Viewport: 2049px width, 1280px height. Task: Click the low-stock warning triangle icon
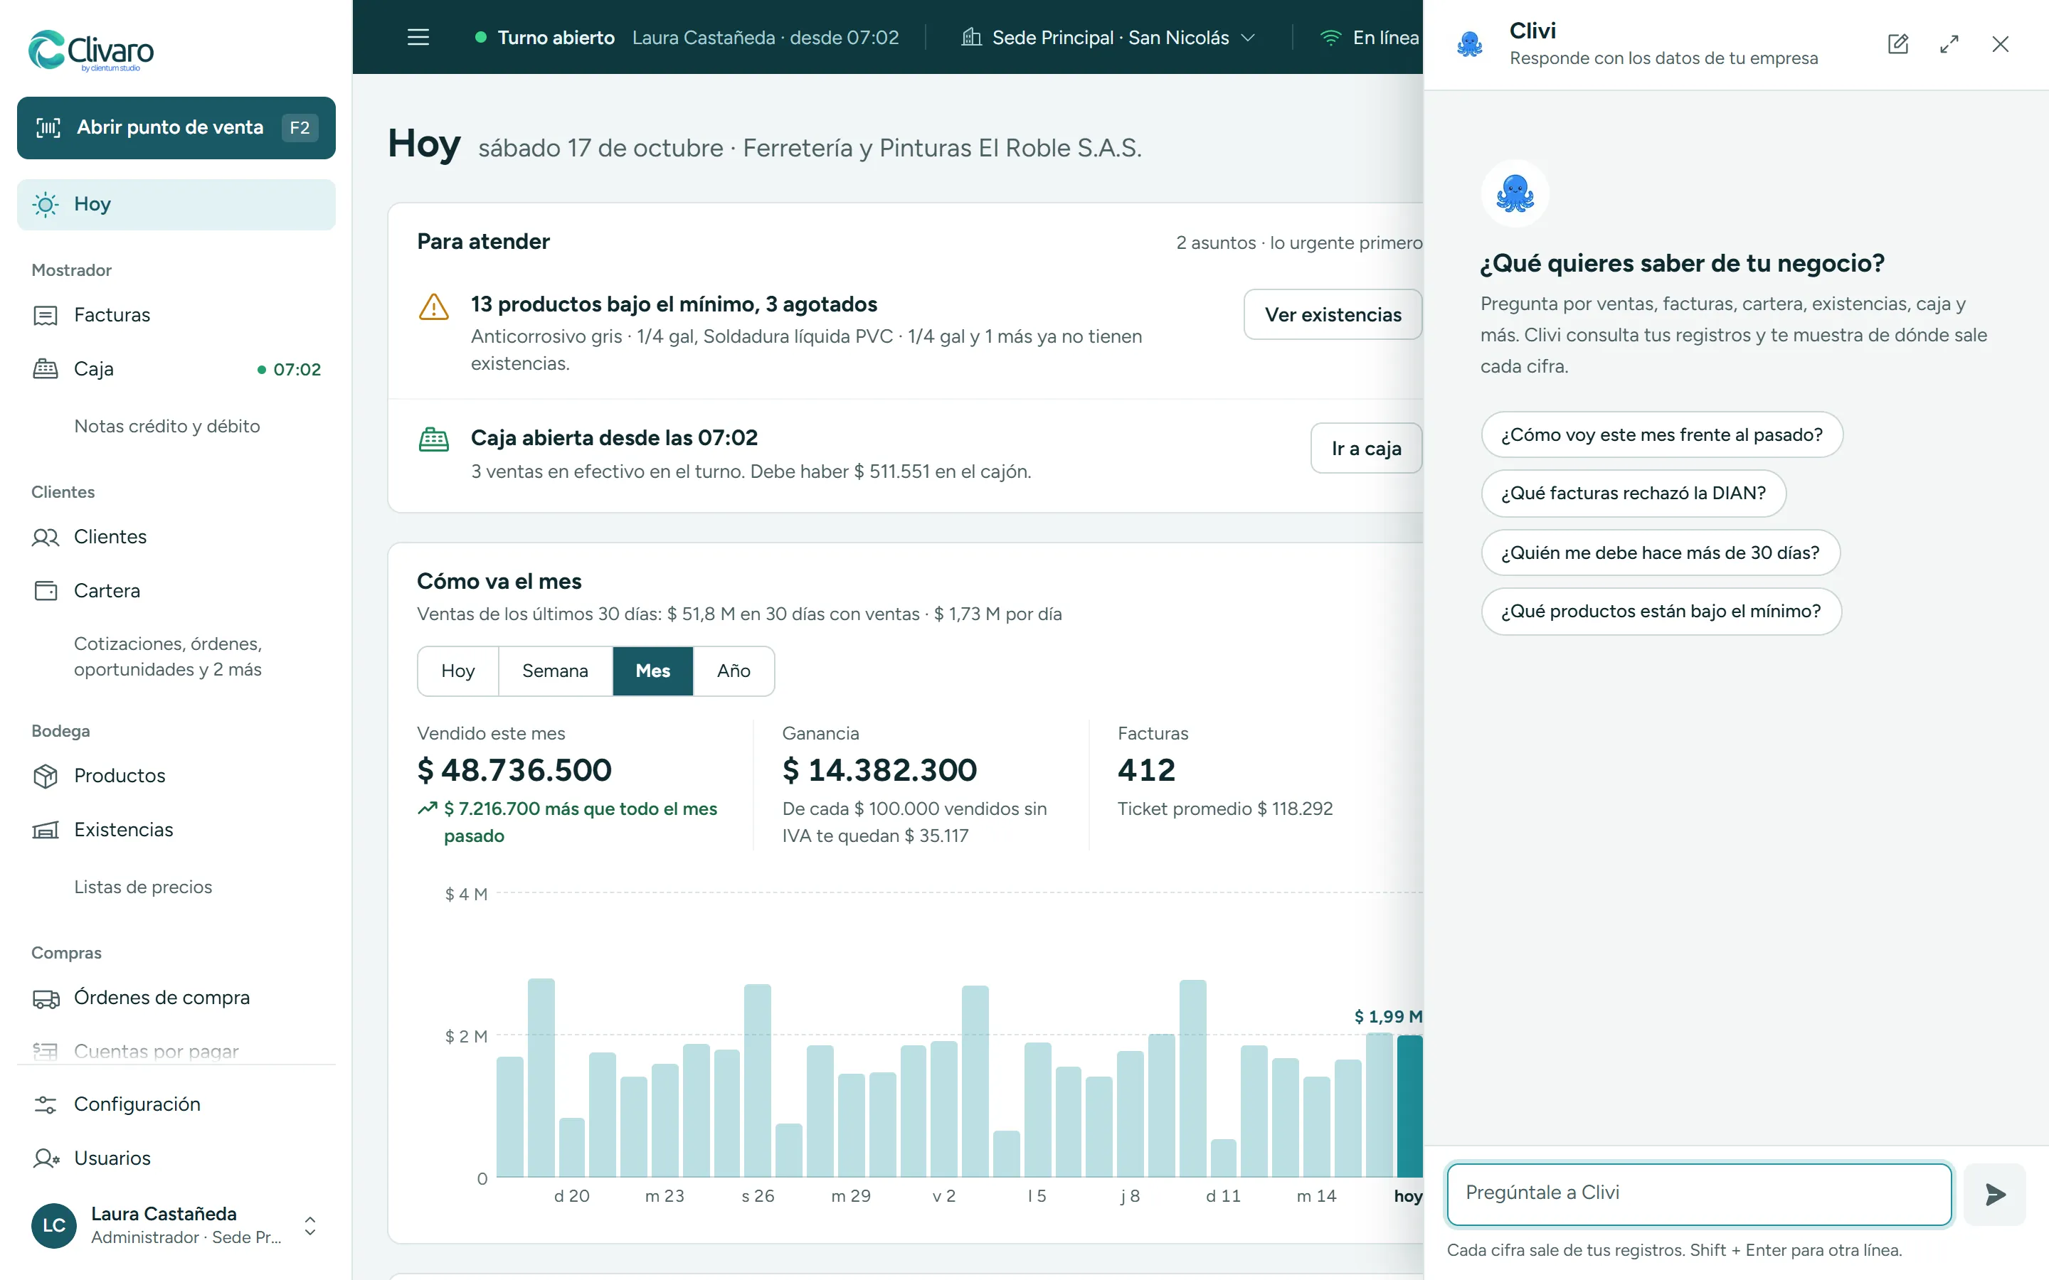point(433,306)
